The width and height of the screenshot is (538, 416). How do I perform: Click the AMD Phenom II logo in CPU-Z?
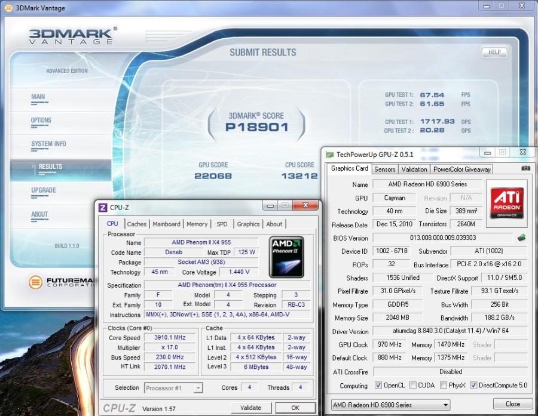[x=286, y=257]
